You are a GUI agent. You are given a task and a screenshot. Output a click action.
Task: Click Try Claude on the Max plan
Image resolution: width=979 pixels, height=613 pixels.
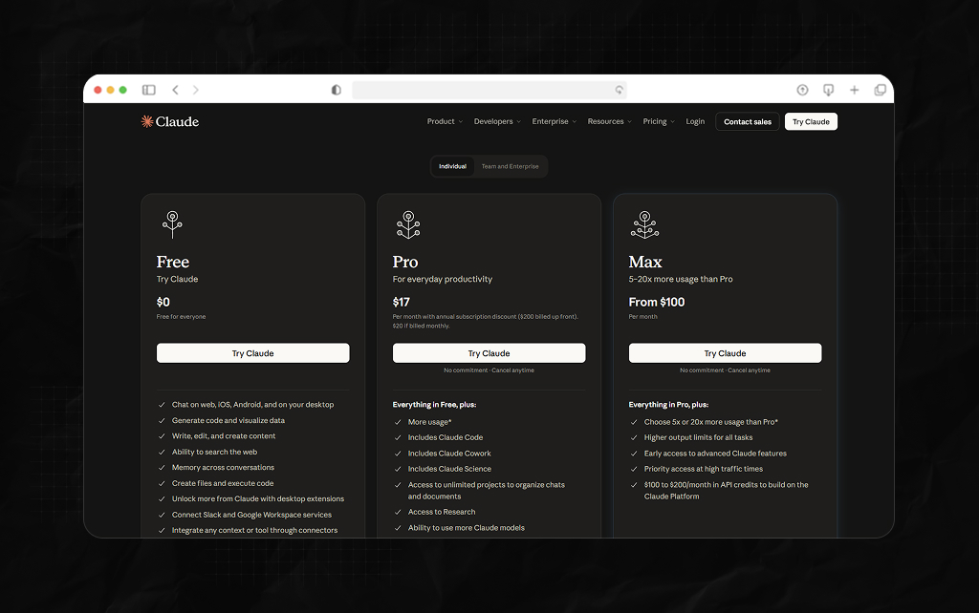click(x=725, y=353)
